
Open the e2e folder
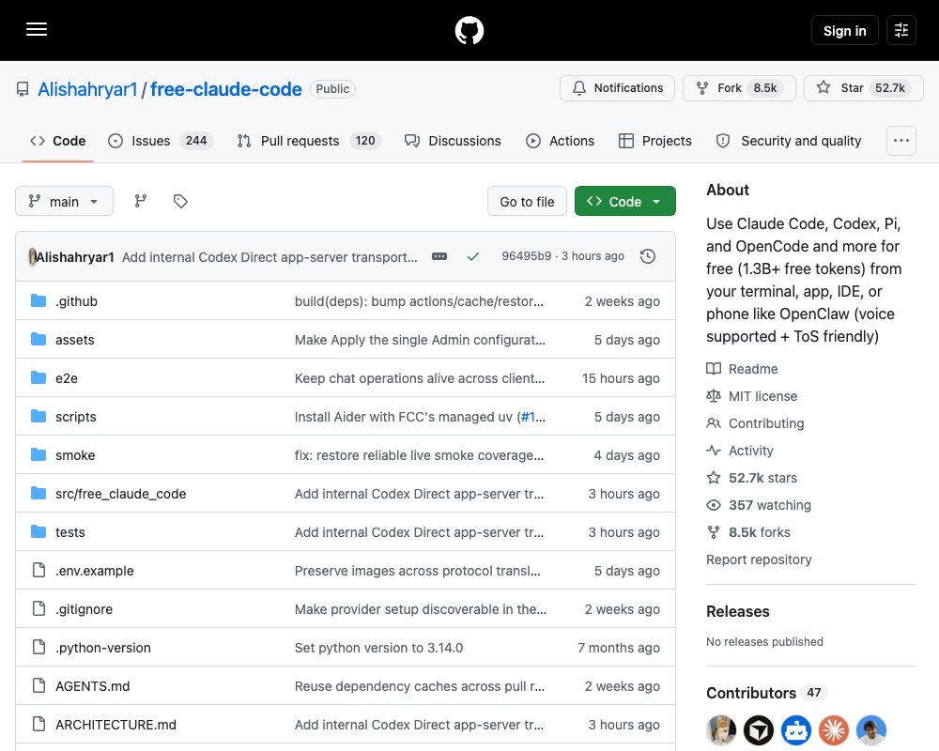(67, 378)
